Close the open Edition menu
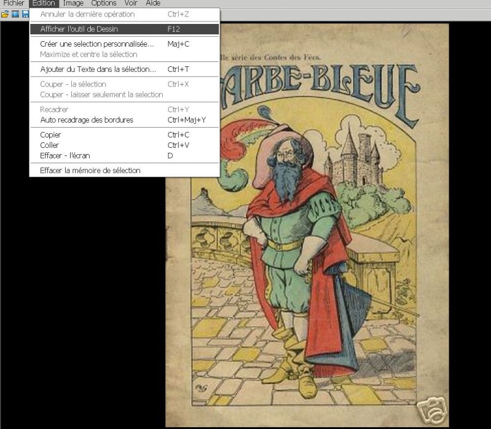The image size is (491, 429). pyautogui.click(x=44, y=3)
